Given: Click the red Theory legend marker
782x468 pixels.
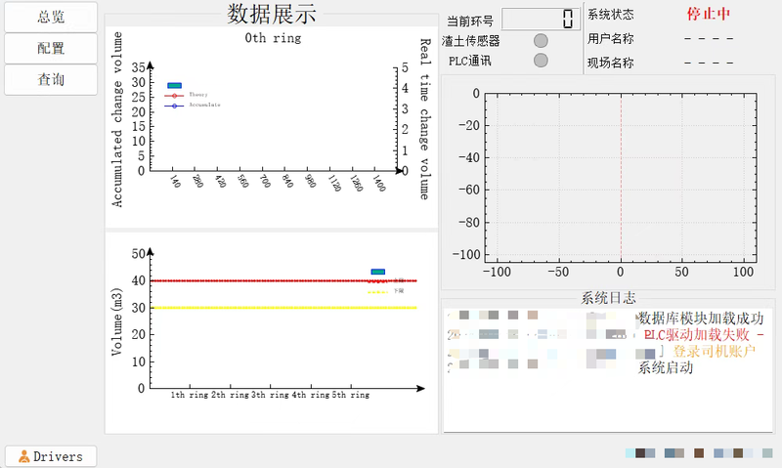Looking at the screenshot, I should [175, 95].
